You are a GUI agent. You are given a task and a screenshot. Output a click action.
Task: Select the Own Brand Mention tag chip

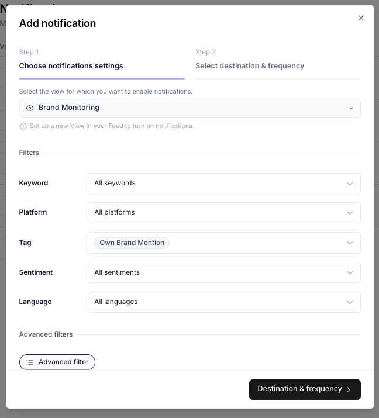(x=132, y=243)
